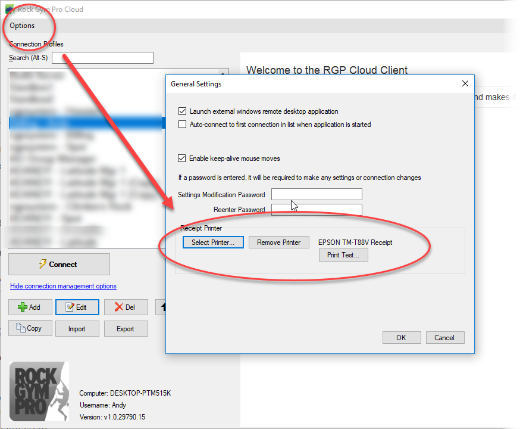The width and height of the screenshot is (520, 429).
Task: Toggle Enable keep-alive mouse moves checkbox
Action: point(181,158)
